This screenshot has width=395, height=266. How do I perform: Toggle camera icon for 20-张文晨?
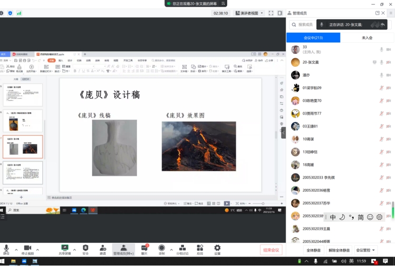389,62
